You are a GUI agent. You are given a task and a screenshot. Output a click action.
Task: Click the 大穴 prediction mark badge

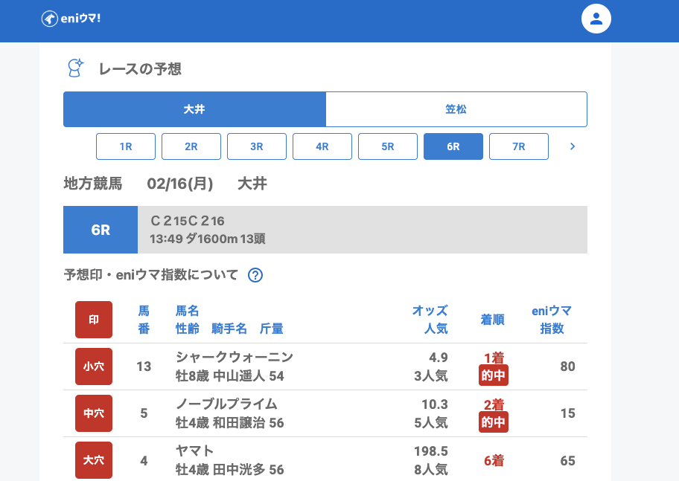coord(94,460)
